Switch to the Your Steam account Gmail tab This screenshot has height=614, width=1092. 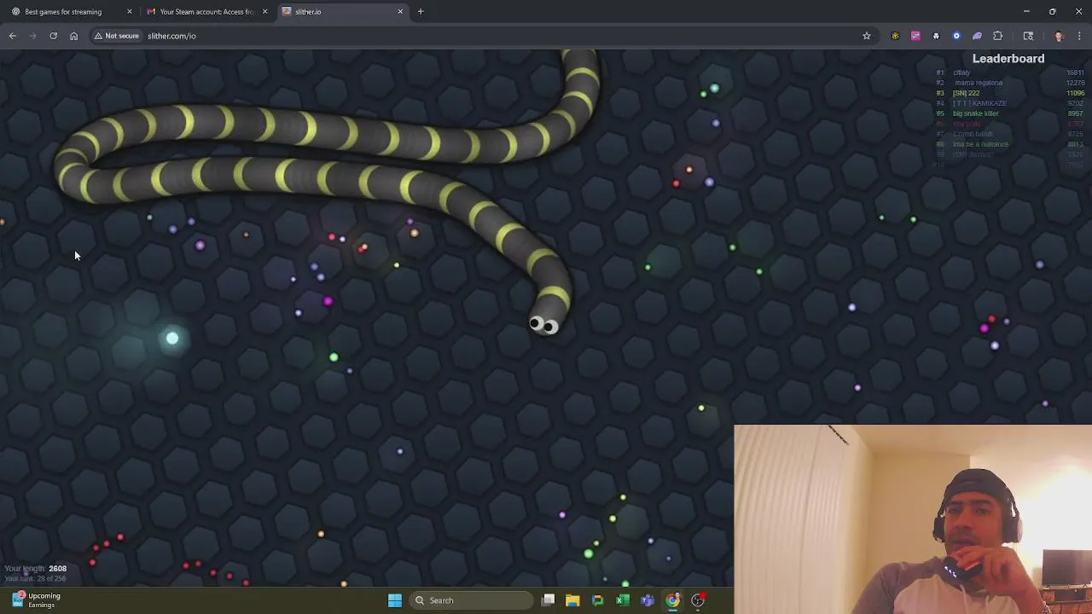click(x=206, y=12)
